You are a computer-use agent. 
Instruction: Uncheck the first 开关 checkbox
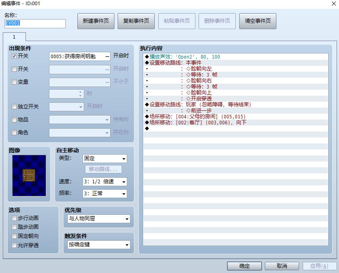coord(14,56)
